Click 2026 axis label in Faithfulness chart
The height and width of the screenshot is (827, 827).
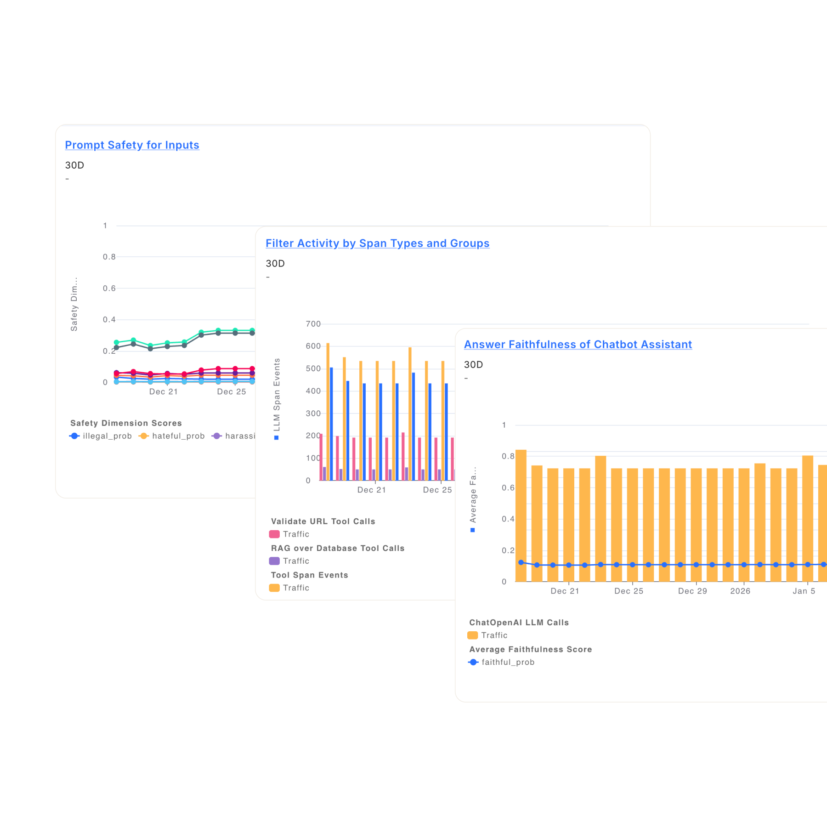tap(740, 591)
